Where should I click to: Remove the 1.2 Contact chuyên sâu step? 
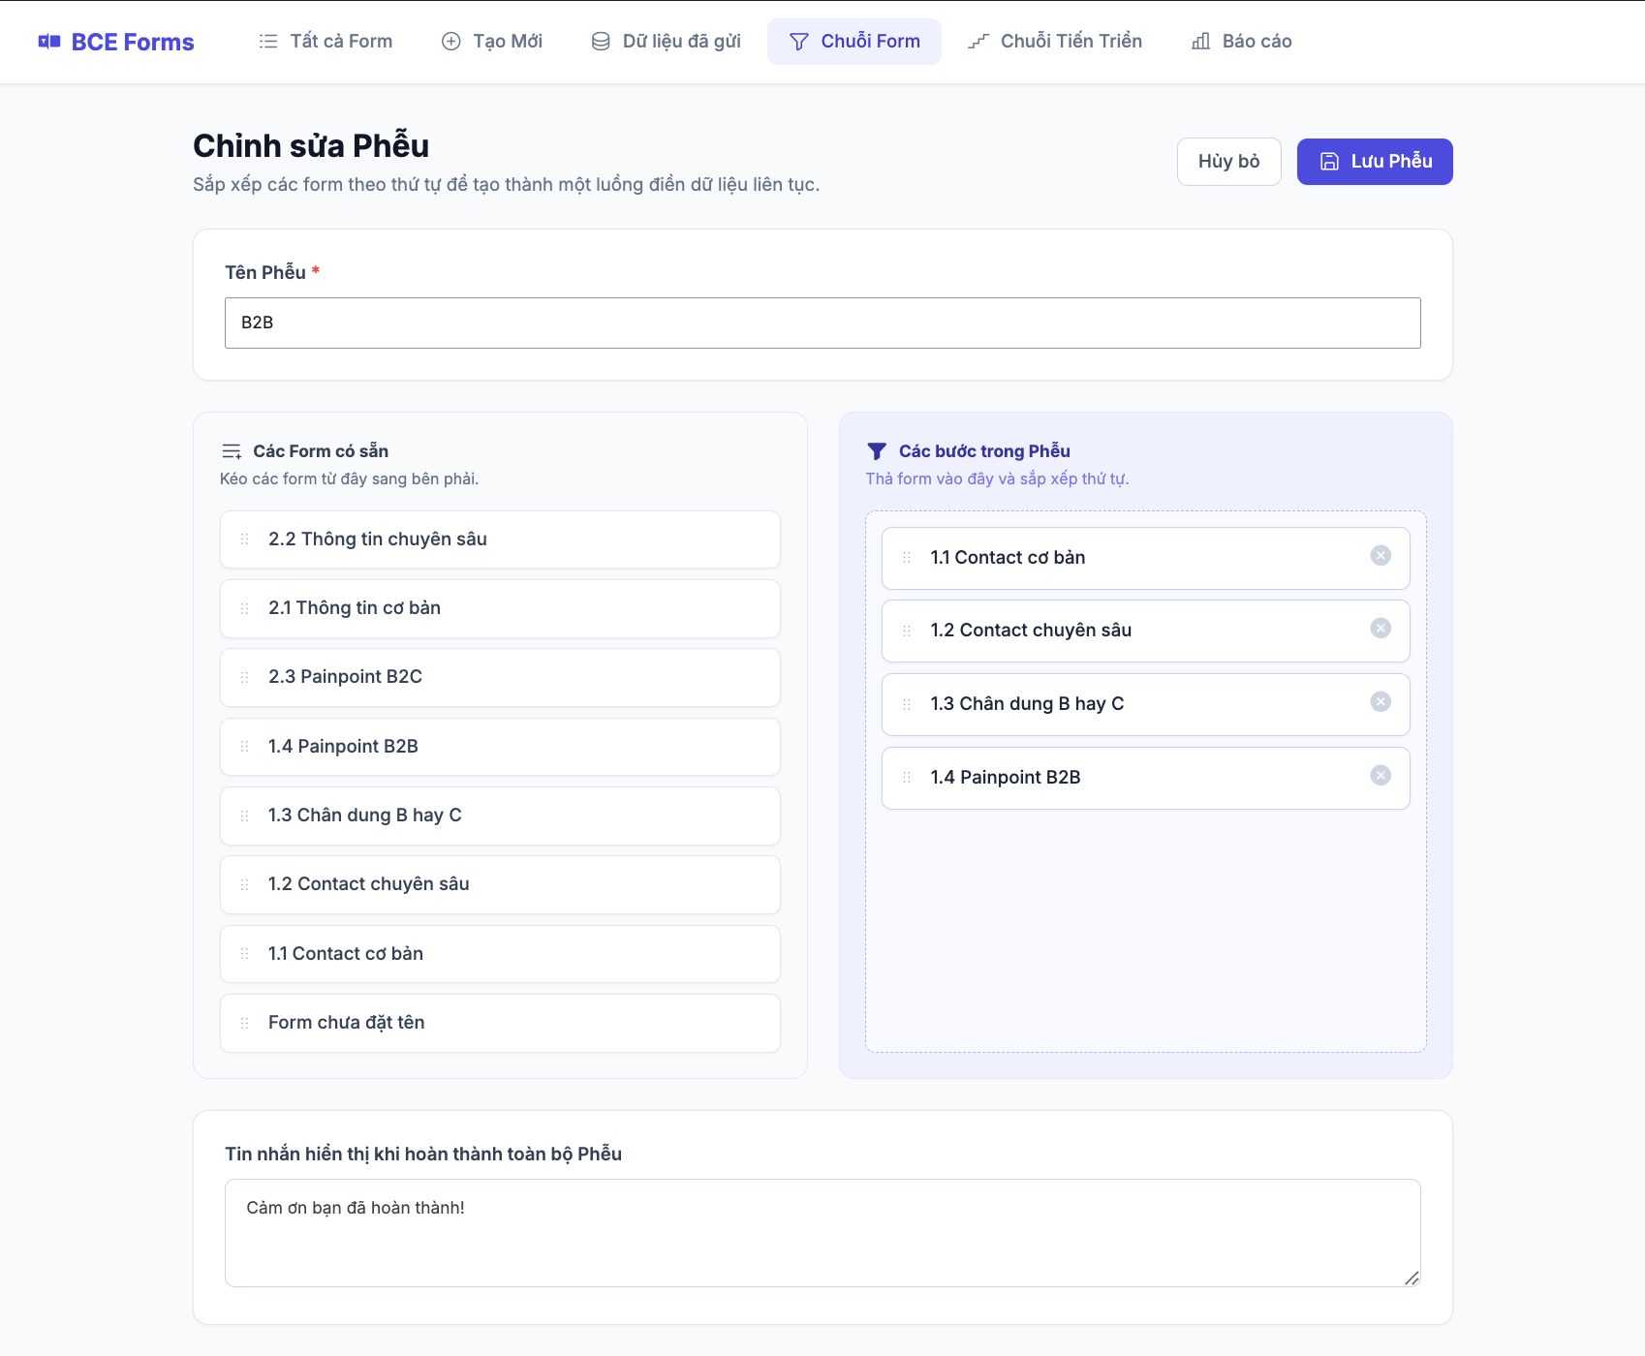pos(1381,629)
